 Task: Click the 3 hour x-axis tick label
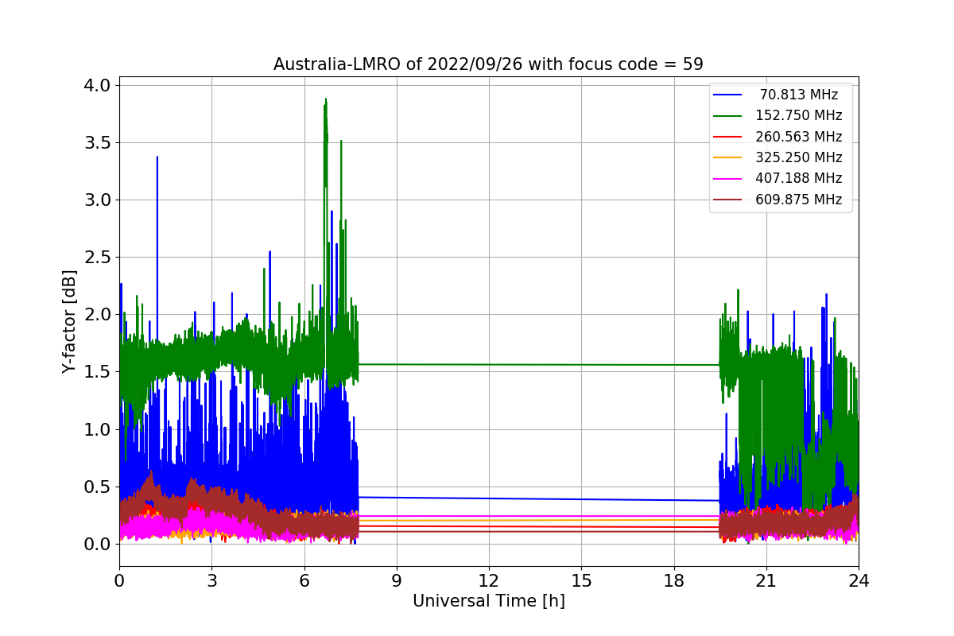pos(211,581)
